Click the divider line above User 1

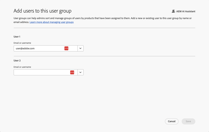[104, 28]
